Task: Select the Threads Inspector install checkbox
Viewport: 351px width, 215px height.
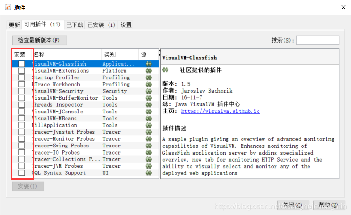Action: 22,105
